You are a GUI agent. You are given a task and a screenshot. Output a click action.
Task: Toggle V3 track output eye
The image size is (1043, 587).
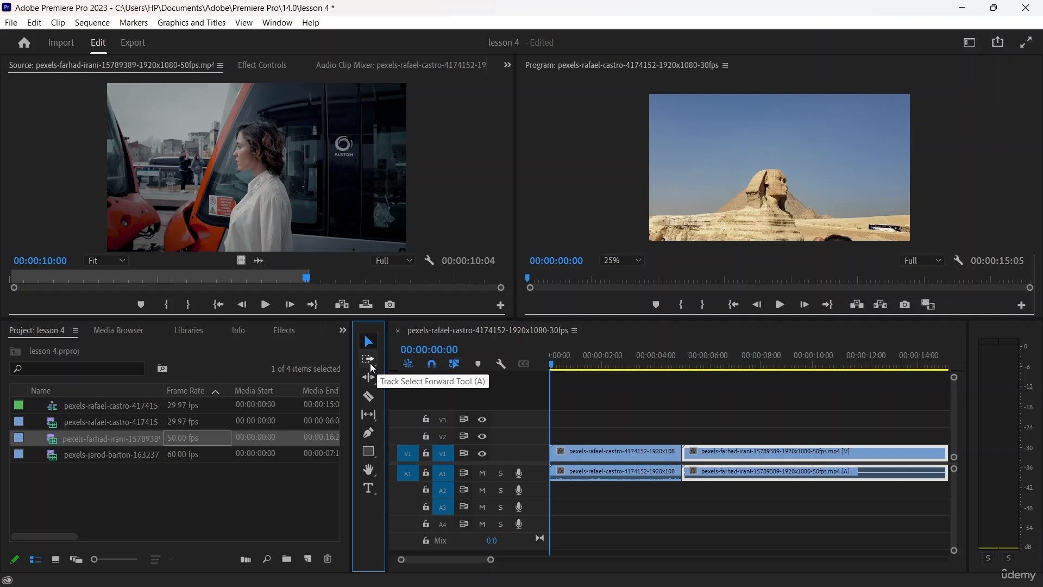point(482,420)
